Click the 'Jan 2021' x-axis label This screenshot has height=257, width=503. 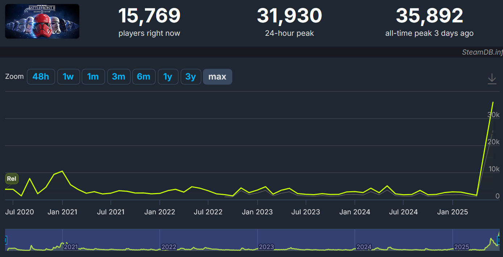[62, 212]
